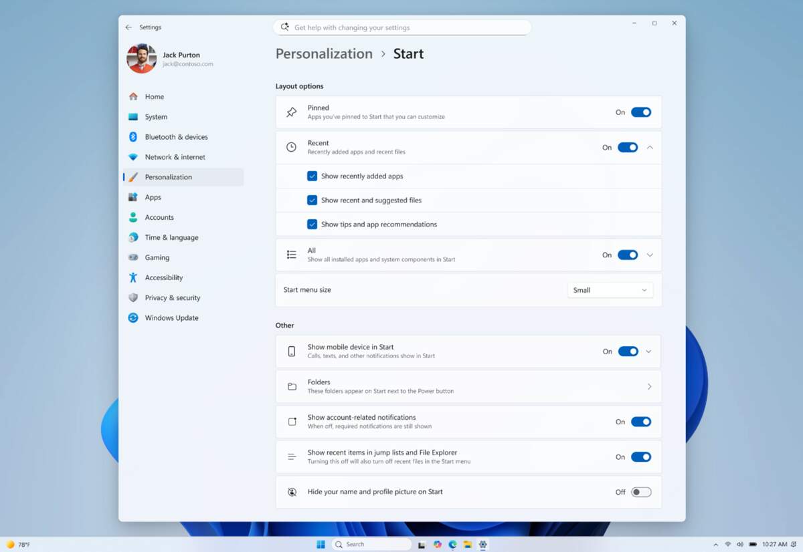Click the volume icon in system tray
This screenshot has height=552, width=803.
(739, 545)
